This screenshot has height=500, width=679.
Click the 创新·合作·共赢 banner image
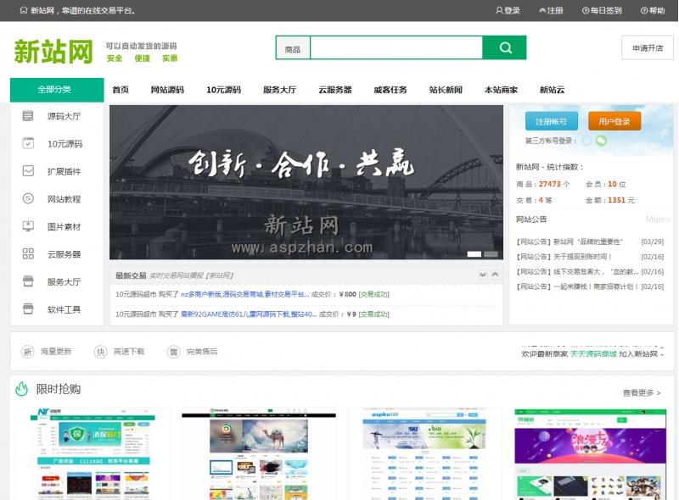click(x=306, y=182)
